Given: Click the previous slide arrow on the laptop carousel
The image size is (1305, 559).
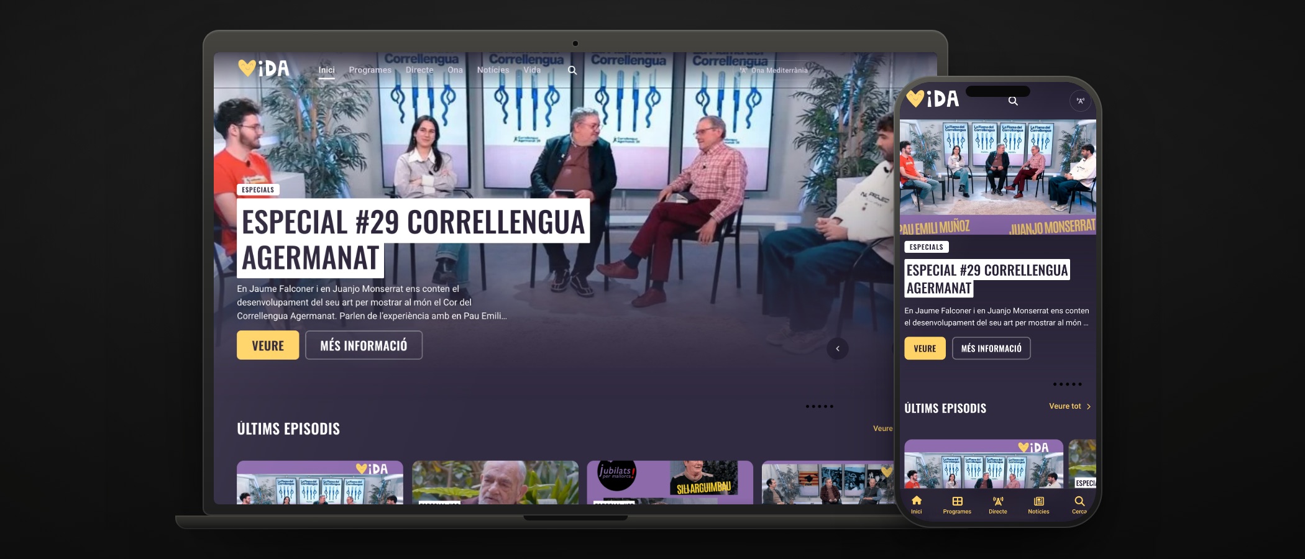Looking at the screenshot, I should coord(838,348).
